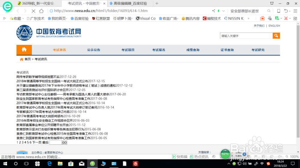The height and width of the screenshot is (168, 300).
Task: Click the red TV extension icon
Action: pos(262,18)
